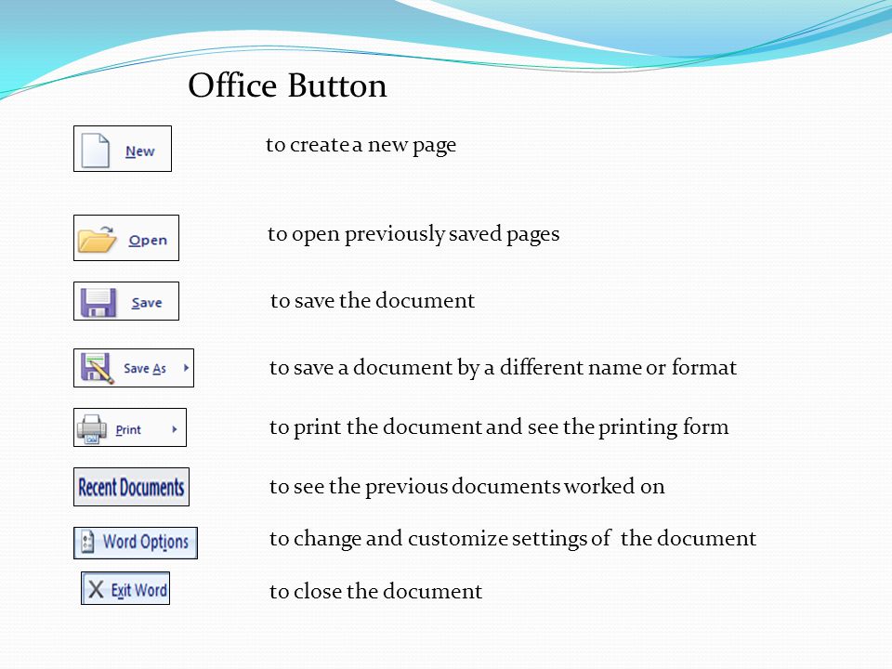Image resolution: width=892 pixels, height=669 pixels.
Task: Click the Word Options checklist icon
Action: pyautogui.click(x=87, y=542)
